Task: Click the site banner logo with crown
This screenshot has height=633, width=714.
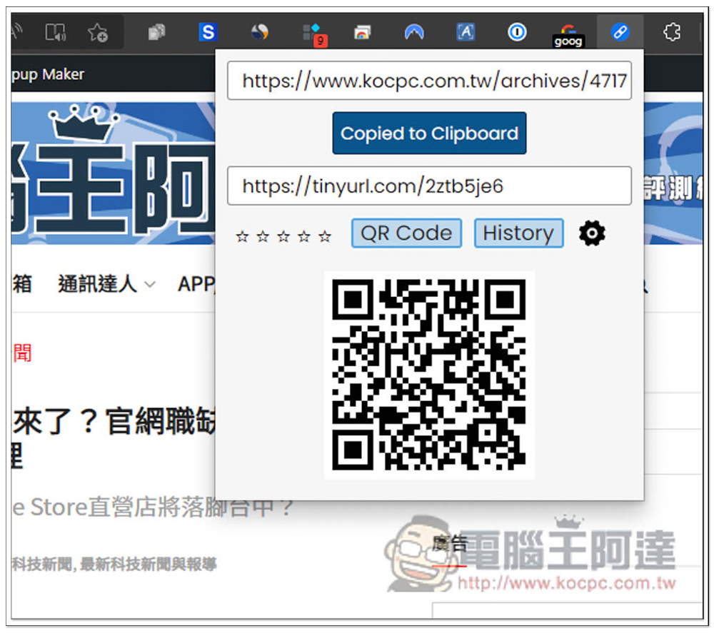Action: (113, 173)
